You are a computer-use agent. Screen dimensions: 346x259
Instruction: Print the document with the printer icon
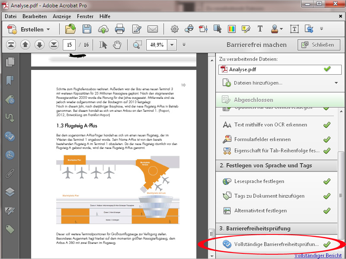pos(120,29)
